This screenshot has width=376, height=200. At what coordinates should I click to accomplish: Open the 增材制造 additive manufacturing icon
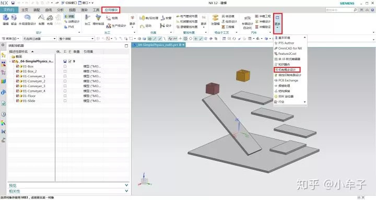point(98,19)
